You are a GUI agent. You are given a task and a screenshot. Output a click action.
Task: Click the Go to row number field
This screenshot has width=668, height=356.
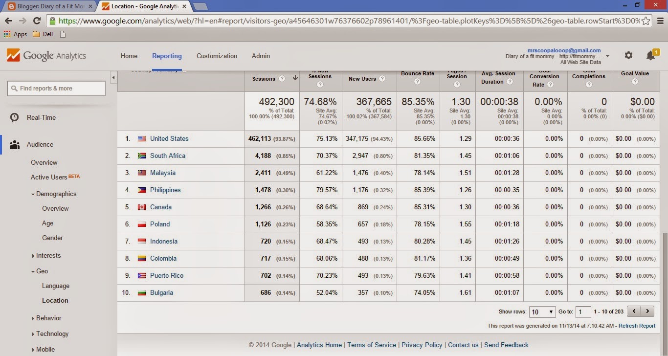[x=583, y=312]
